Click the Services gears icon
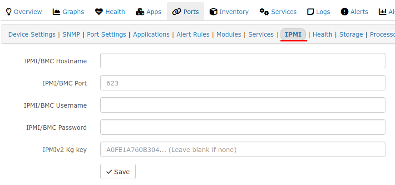The width and height of the screenshot is (395, 185). tap(264, 12)
